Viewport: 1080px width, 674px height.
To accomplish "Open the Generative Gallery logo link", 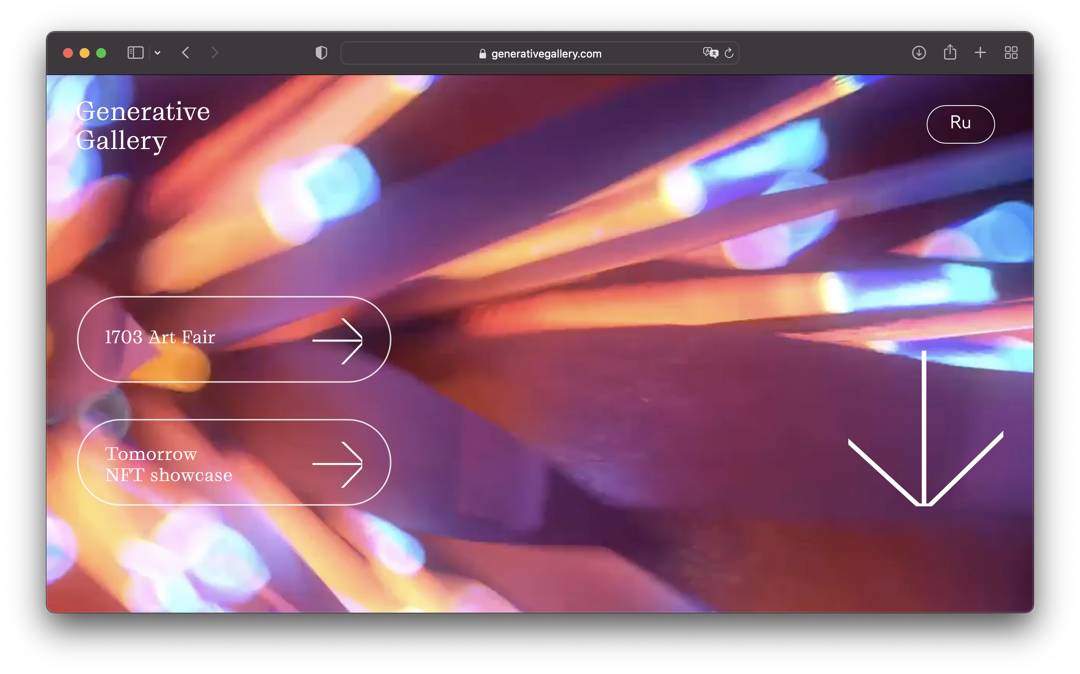I will 143,126.
